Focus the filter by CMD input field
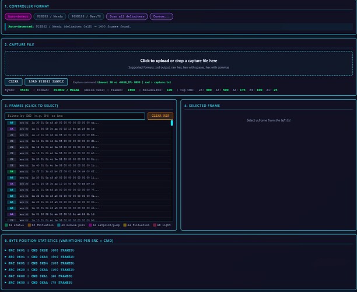The height and width of the screenshot is (292, 357). (x=75, y=116)
